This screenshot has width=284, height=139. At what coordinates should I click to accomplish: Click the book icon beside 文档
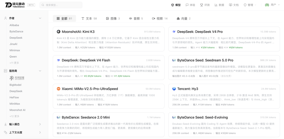[231, 5]
